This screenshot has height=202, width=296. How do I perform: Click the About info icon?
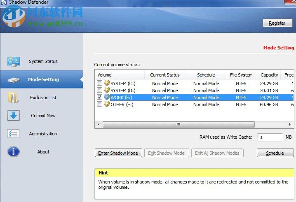tap(14, 152)
